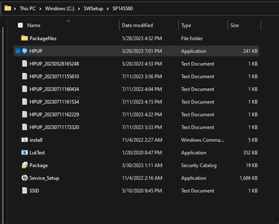Click the HPUP_20230711160434 text file icon
The image size is (279, 224).
[25, 89]
